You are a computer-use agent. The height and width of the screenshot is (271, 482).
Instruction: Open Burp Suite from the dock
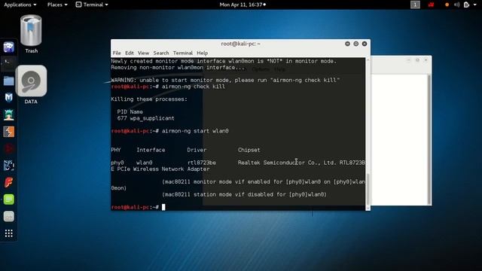[x=8, y=132]
